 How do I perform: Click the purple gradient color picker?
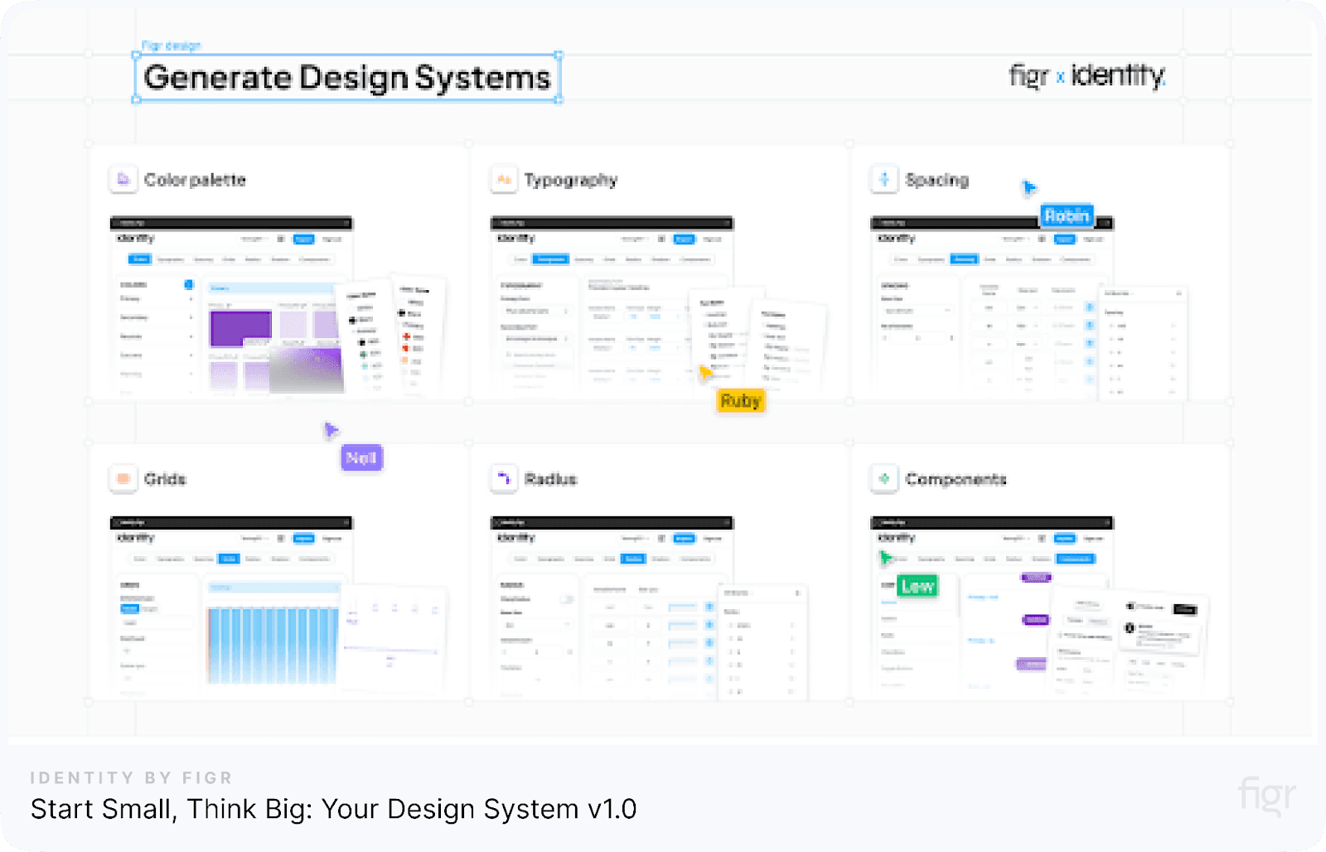(306, 370)
